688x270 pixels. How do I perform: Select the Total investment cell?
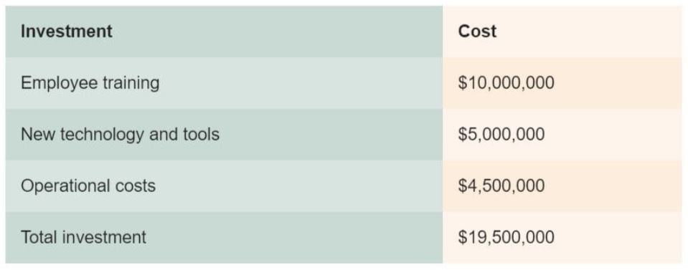point(225,238)
